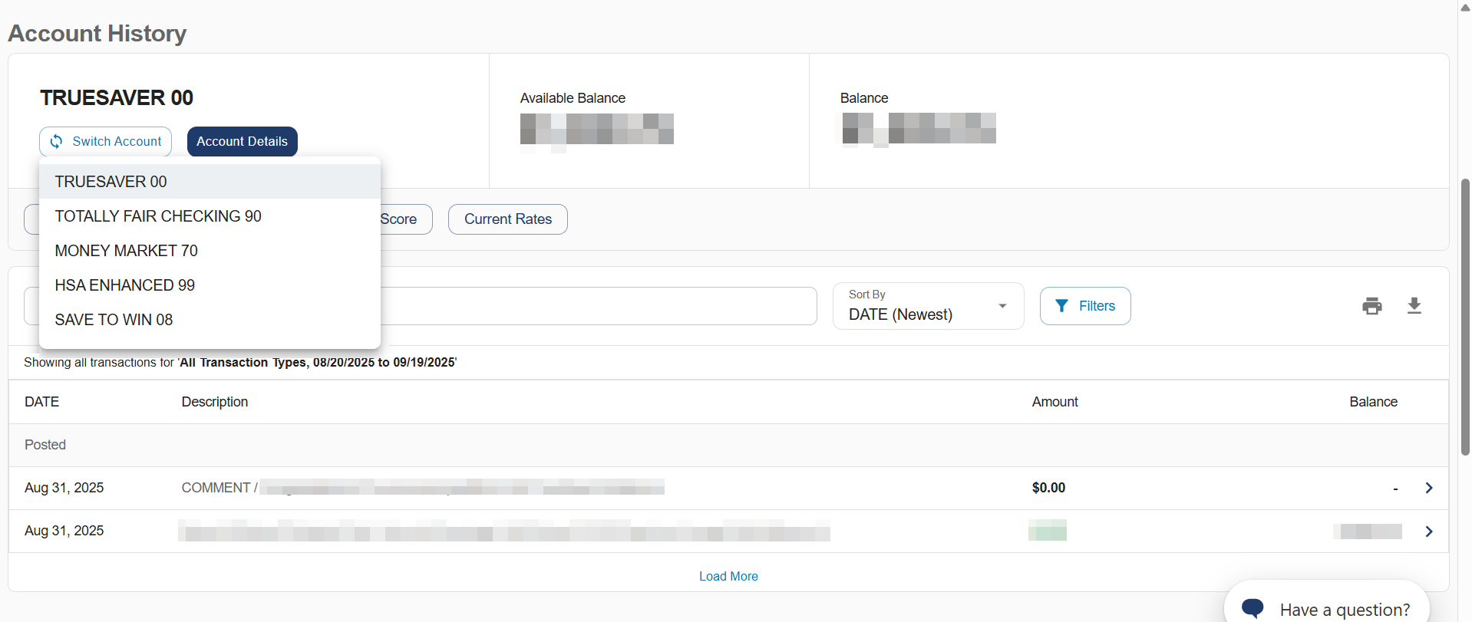The image size is (1472, 622).
Task: Choose TOTALLY FAIR CHECKING 90 account
Action: 158,216
